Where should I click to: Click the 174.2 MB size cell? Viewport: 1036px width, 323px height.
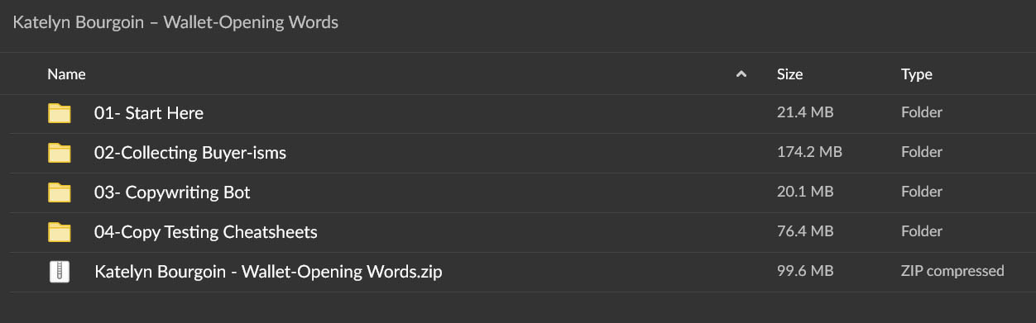pyautogui.click(x=809, y=152)
